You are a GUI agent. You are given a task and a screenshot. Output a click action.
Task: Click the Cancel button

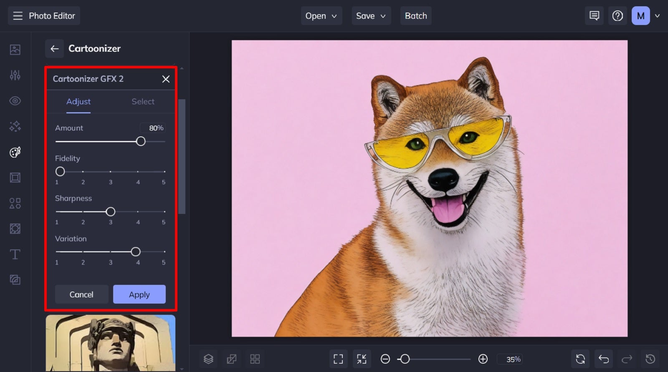coord(81,294)
